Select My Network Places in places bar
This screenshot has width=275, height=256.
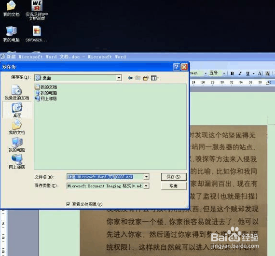(17, 162)
